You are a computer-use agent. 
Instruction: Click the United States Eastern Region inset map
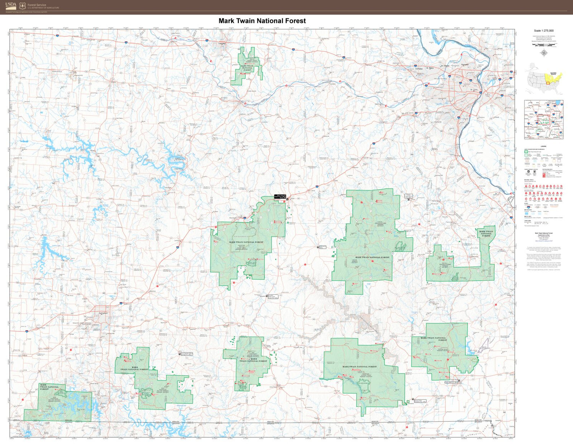pos(544,80)
